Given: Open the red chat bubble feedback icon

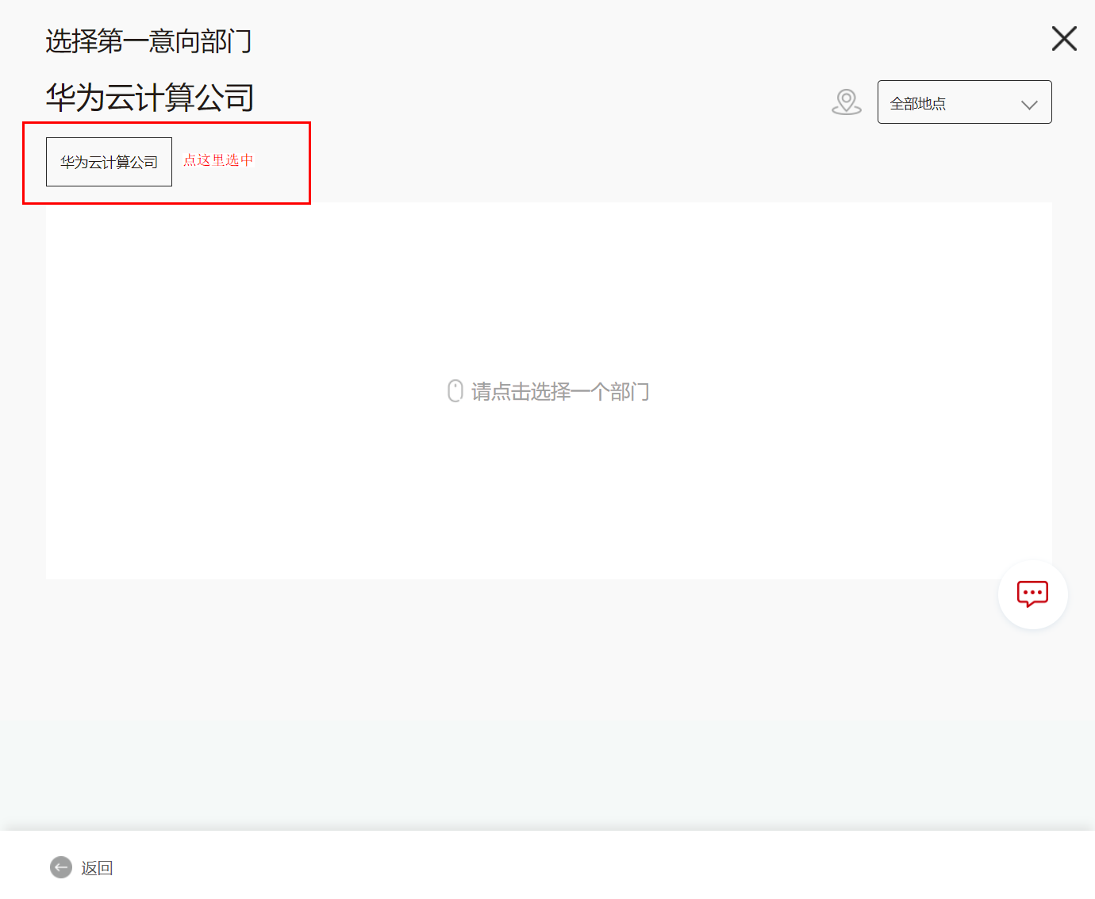Looking at the screenshot, I should pyautogui.click(x=1032, y=594).
